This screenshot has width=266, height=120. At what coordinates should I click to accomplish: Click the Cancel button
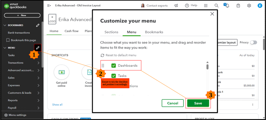173,103
